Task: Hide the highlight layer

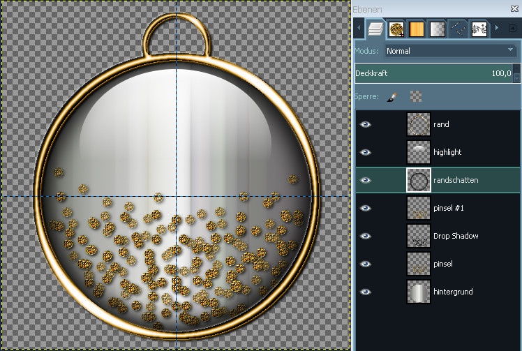Action: pyautogui.click(x=366, y=153)
